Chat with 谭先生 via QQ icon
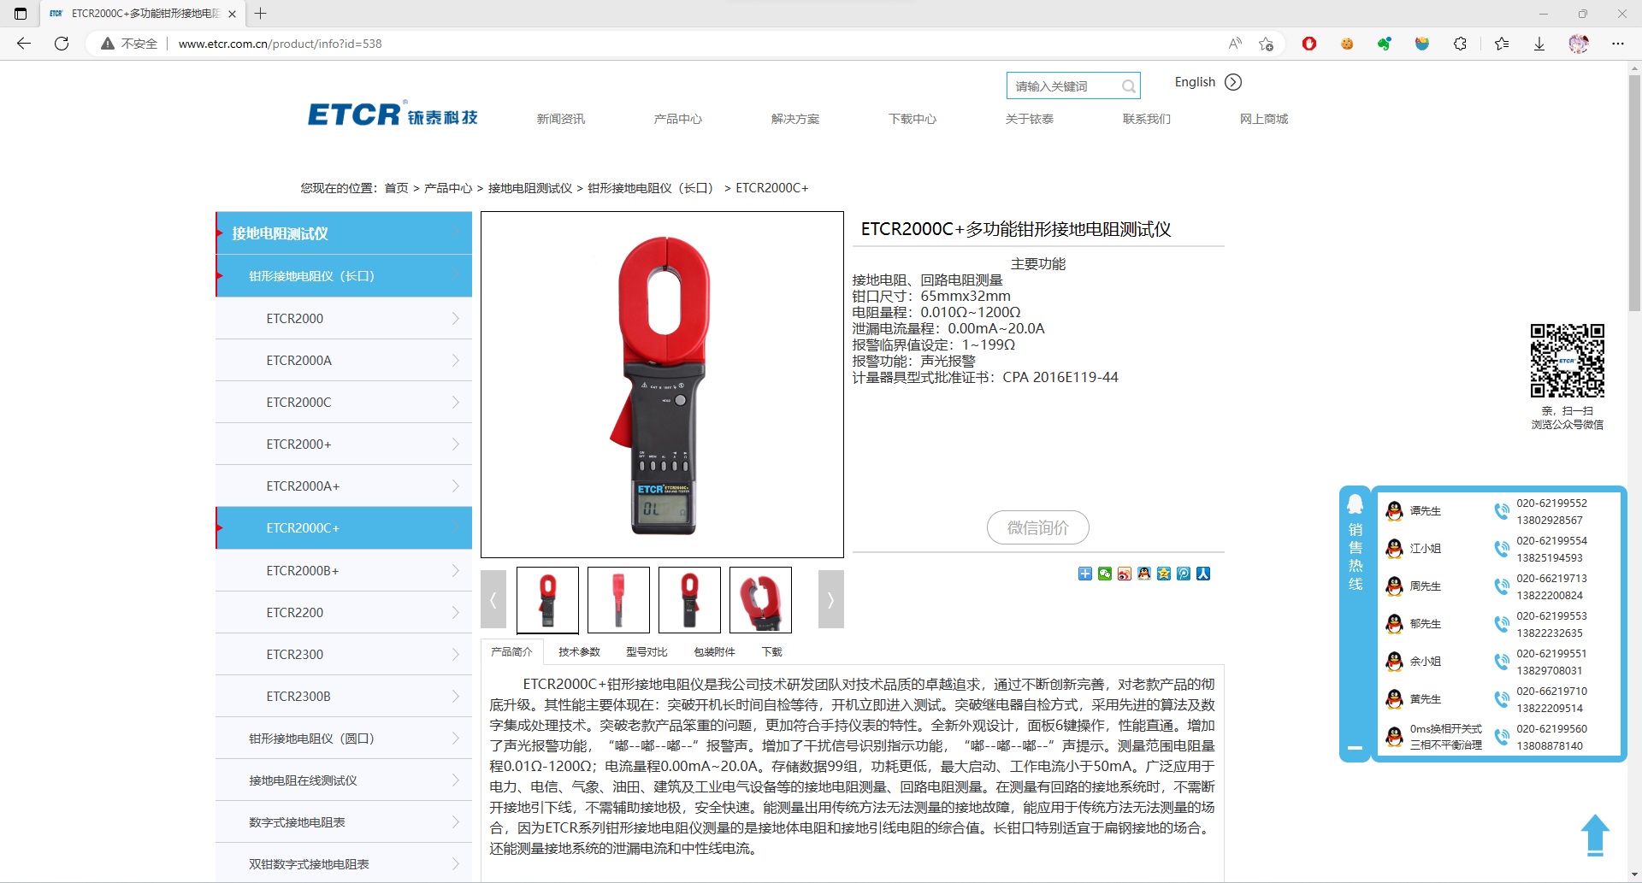The width and height of the screenshot is (1642, 883). click(x=1394, y=511)
